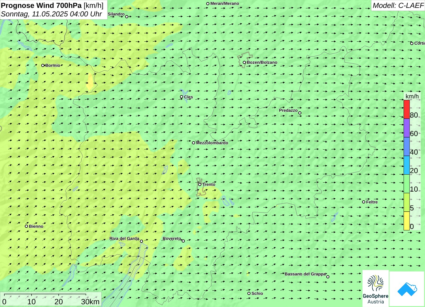Click the yellow-green 5 km/h legend swatch

406,202
